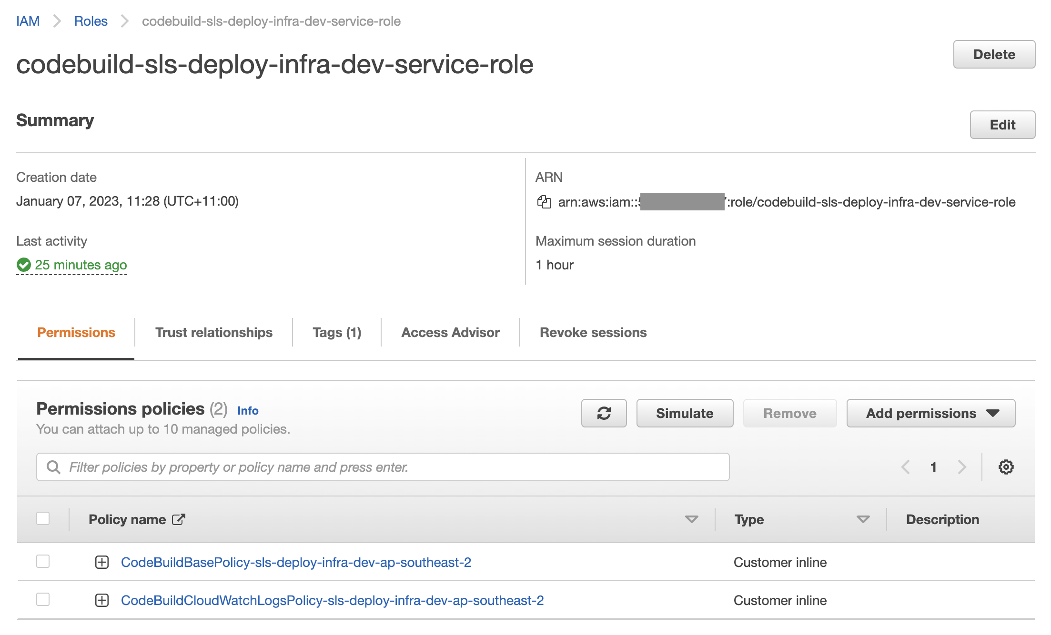The height and width of the screenshot is (635, 1051).
Task: Click page number 1 in the pagination
Action: click(933, 467)
